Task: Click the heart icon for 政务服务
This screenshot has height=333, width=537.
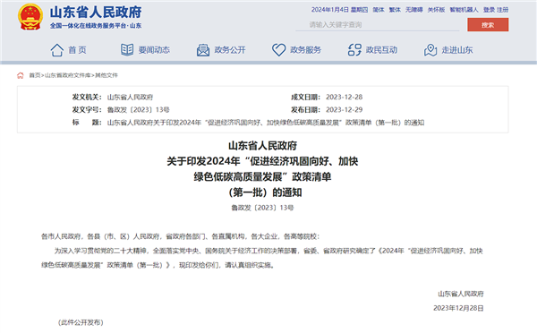Action: pyautogui.click(x=278, y=50)
